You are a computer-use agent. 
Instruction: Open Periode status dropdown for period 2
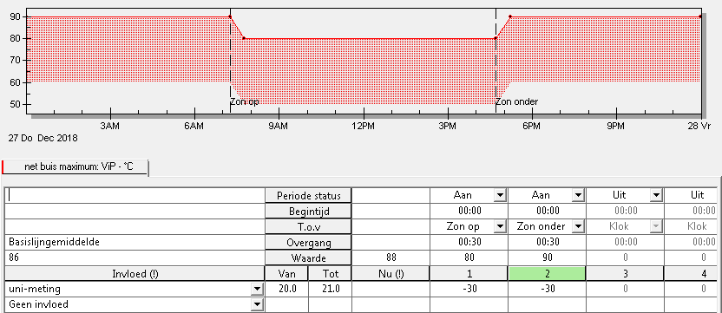[577, 196]
